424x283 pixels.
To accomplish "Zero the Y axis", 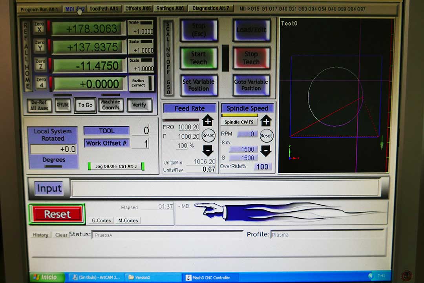I will pos(40,45).
